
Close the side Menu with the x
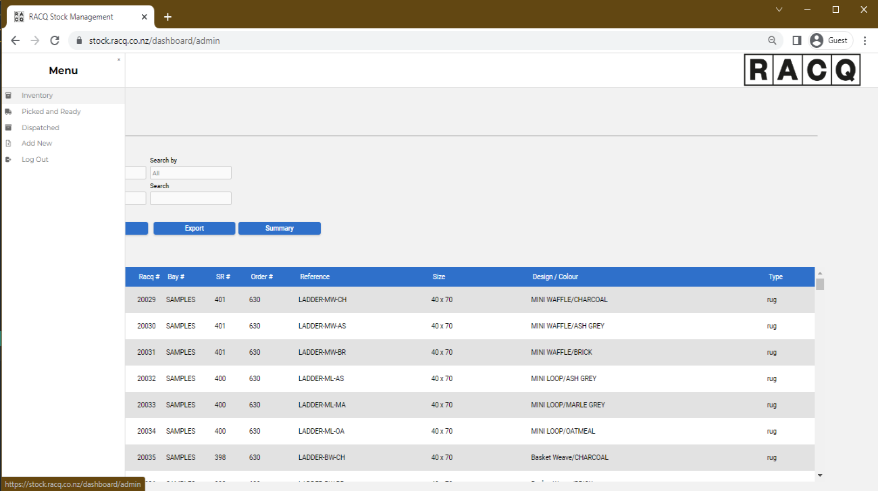click(119, 60)
